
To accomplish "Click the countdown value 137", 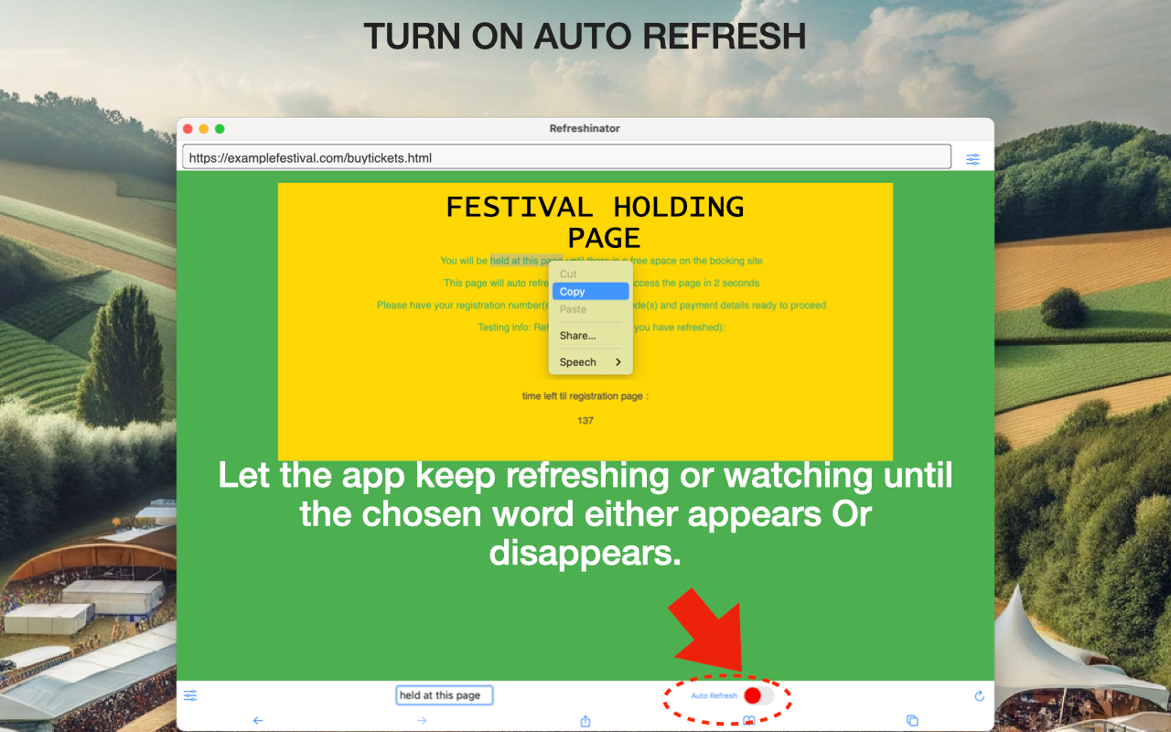I will pyautogui.click(x=585, y=421).
